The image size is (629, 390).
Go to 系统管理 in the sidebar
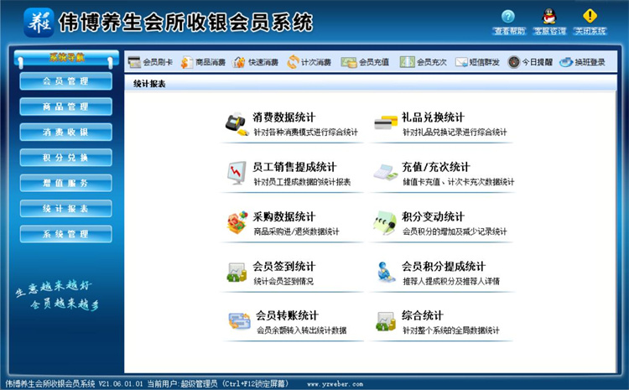tap(65, 233)
